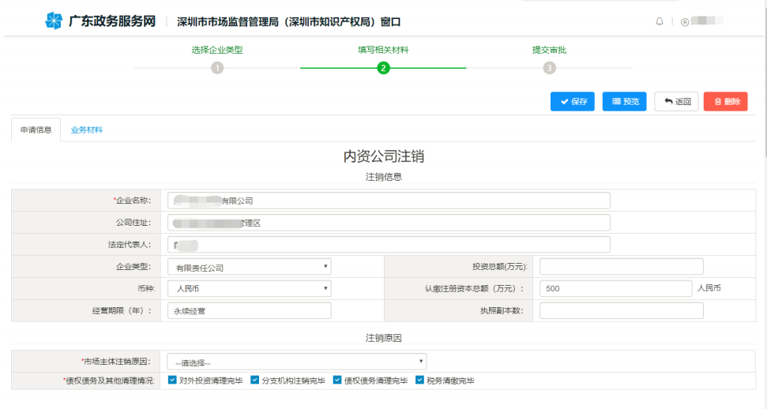Click the 广东政务服务网 logo icon
The width and height of the screenshot is (767, 409).
click(x=52, y=21)
